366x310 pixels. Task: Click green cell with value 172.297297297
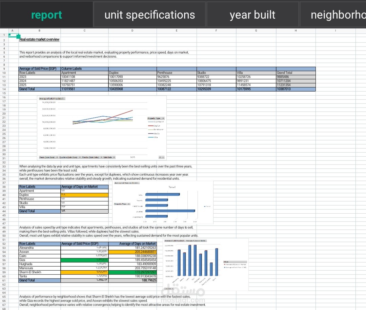(133, 272)
